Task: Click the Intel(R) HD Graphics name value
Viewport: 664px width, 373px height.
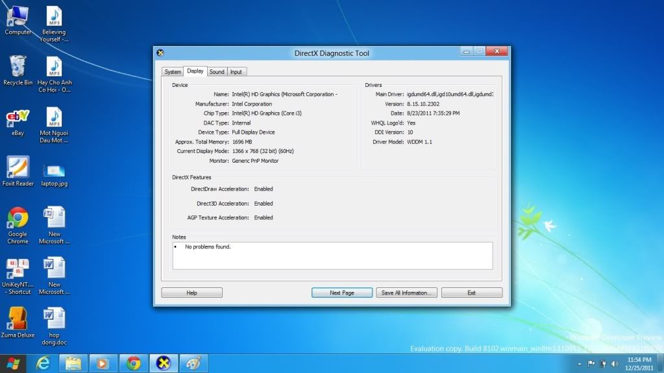Action: pyautogui.click(x=284, y=95)
